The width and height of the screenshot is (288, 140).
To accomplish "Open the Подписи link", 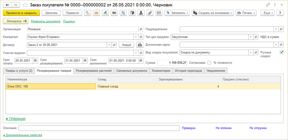I will click(x=69, y=21).
